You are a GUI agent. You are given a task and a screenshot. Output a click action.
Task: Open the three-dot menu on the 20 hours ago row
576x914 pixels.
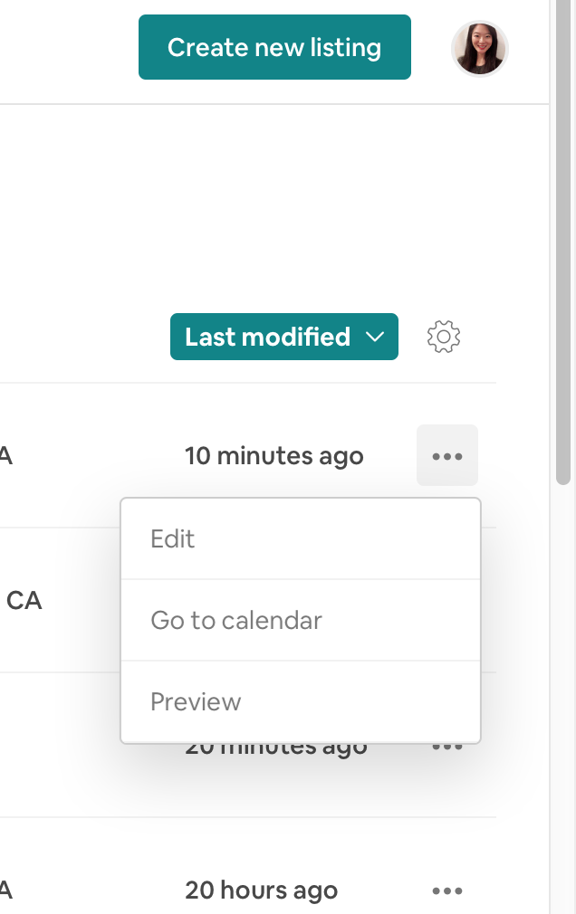447,891
